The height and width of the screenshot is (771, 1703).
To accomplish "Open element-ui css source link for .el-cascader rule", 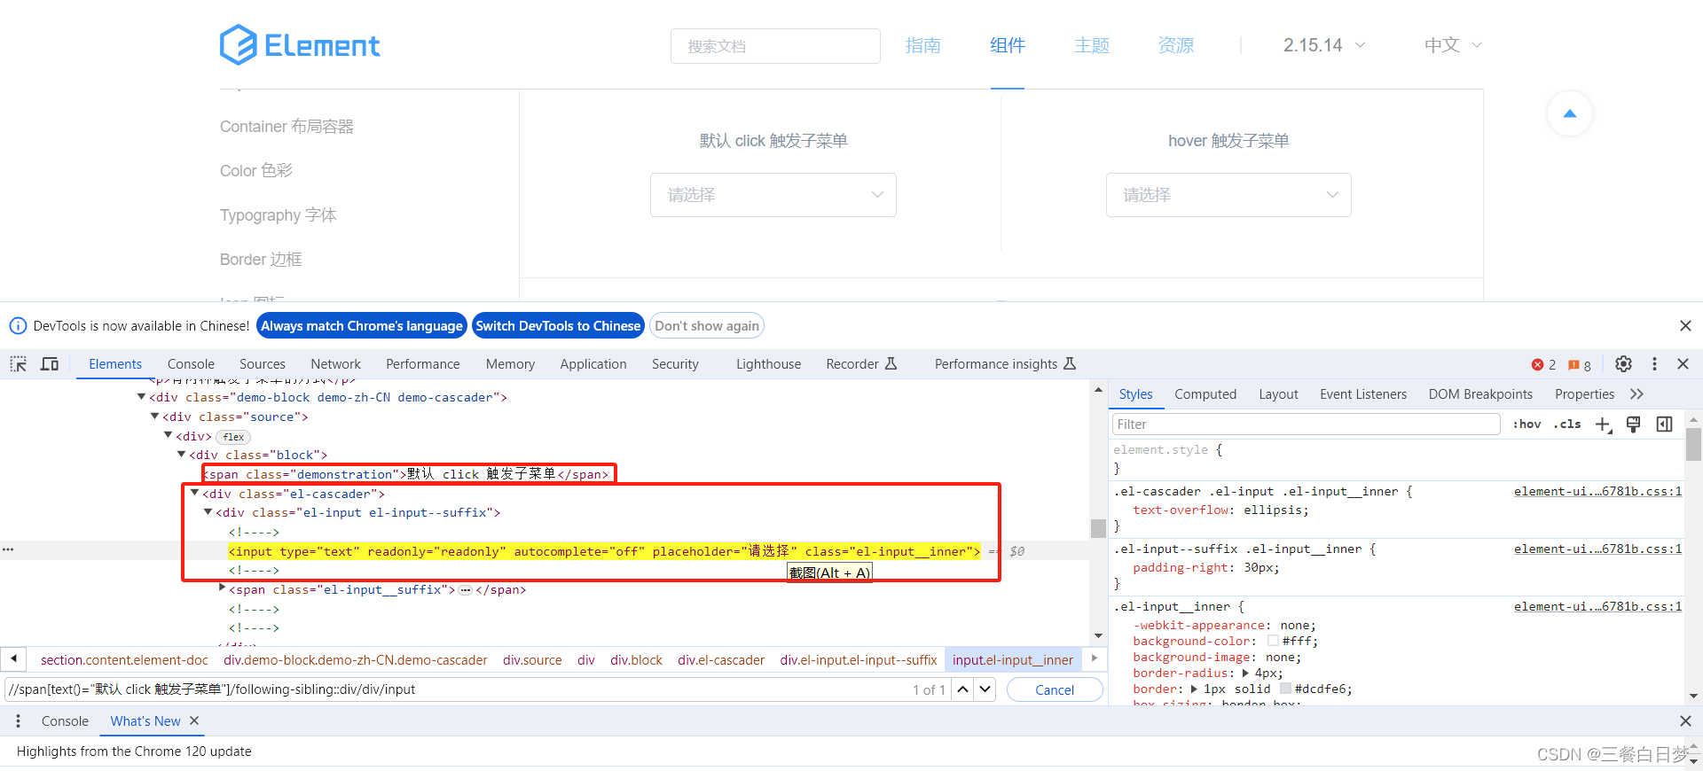I will pos(1597,491).
